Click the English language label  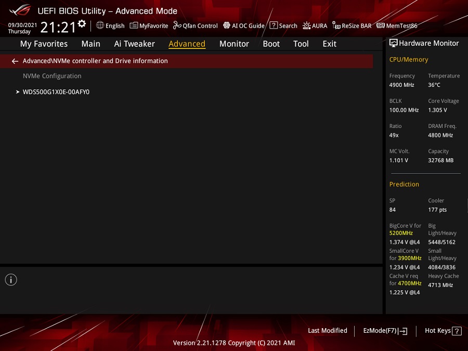tap(115, 26)
